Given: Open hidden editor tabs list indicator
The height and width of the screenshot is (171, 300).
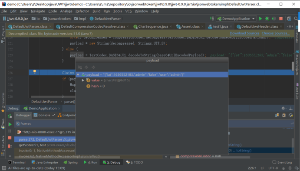Looking at the screenshot, I should (290, 26).
